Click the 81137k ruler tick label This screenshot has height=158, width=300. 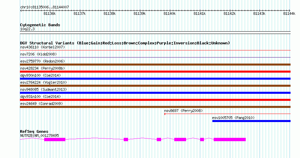tap(80, 13)
